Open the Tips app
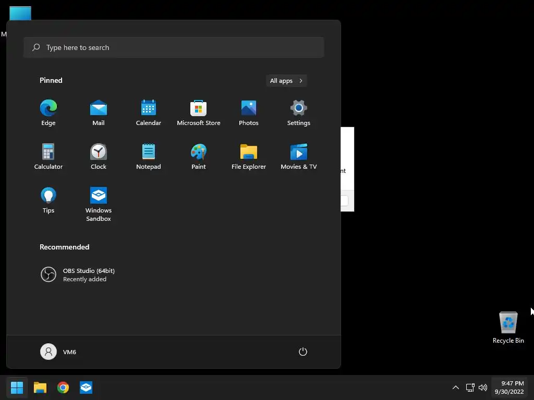This screenshot has width=534, height=400. pos(48,201)
